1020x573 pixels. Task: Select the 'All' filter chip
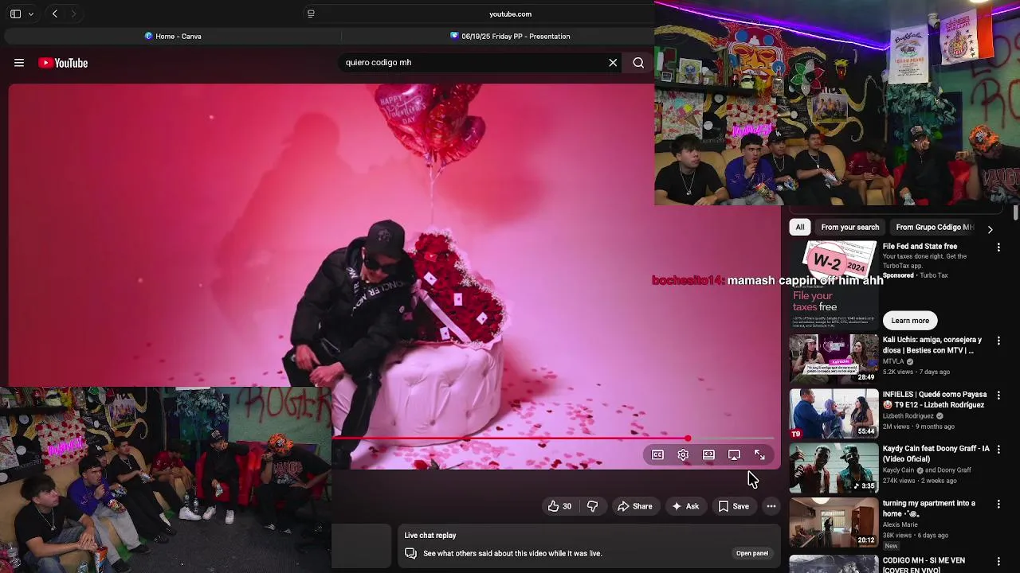pyautogui.click(x=799, y=227)
